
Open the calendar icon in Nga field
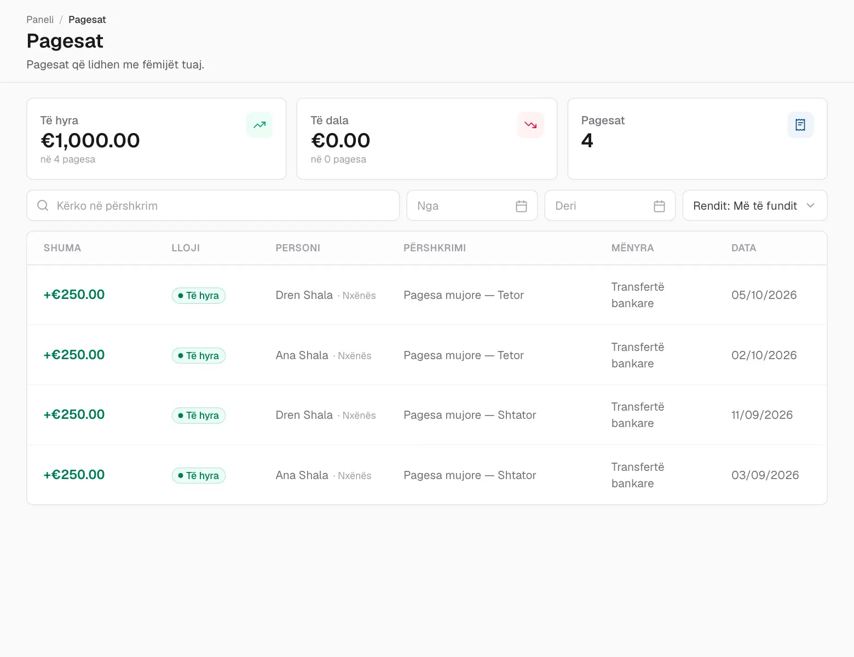pos(521,206)
